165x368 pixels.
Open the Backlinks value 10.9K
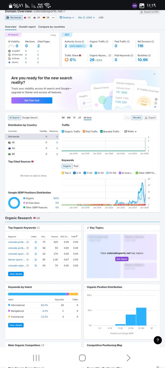(143, 60)
